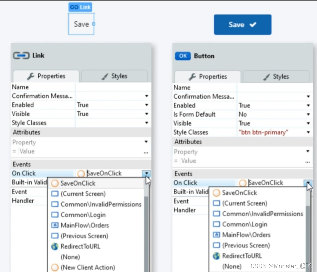Open Properties tab in Link panel
The width and height of the screenshot is (317, 272).
pyautogui.click(x=46, y=76)
